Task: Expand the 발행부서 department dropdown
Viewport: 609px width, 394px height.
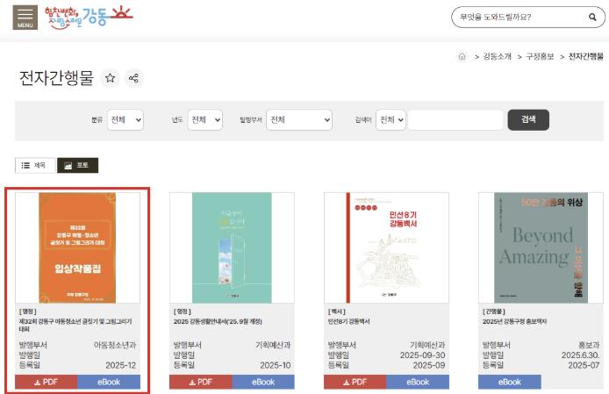Action: tap(299, 120)
